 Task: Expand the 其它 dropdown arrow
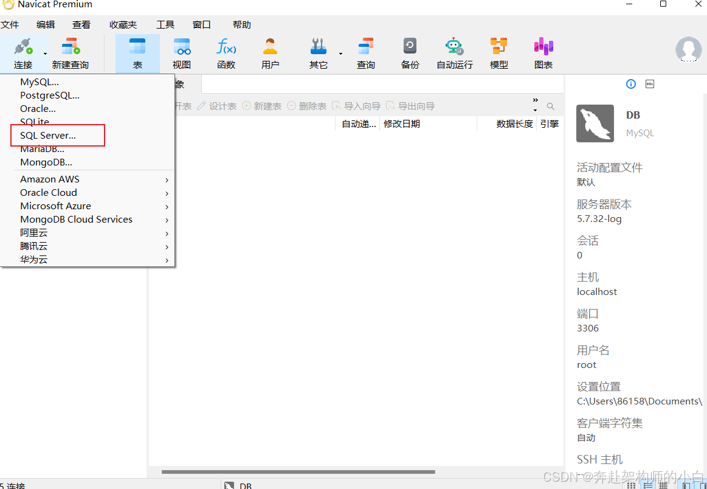(x=340, y=54)
